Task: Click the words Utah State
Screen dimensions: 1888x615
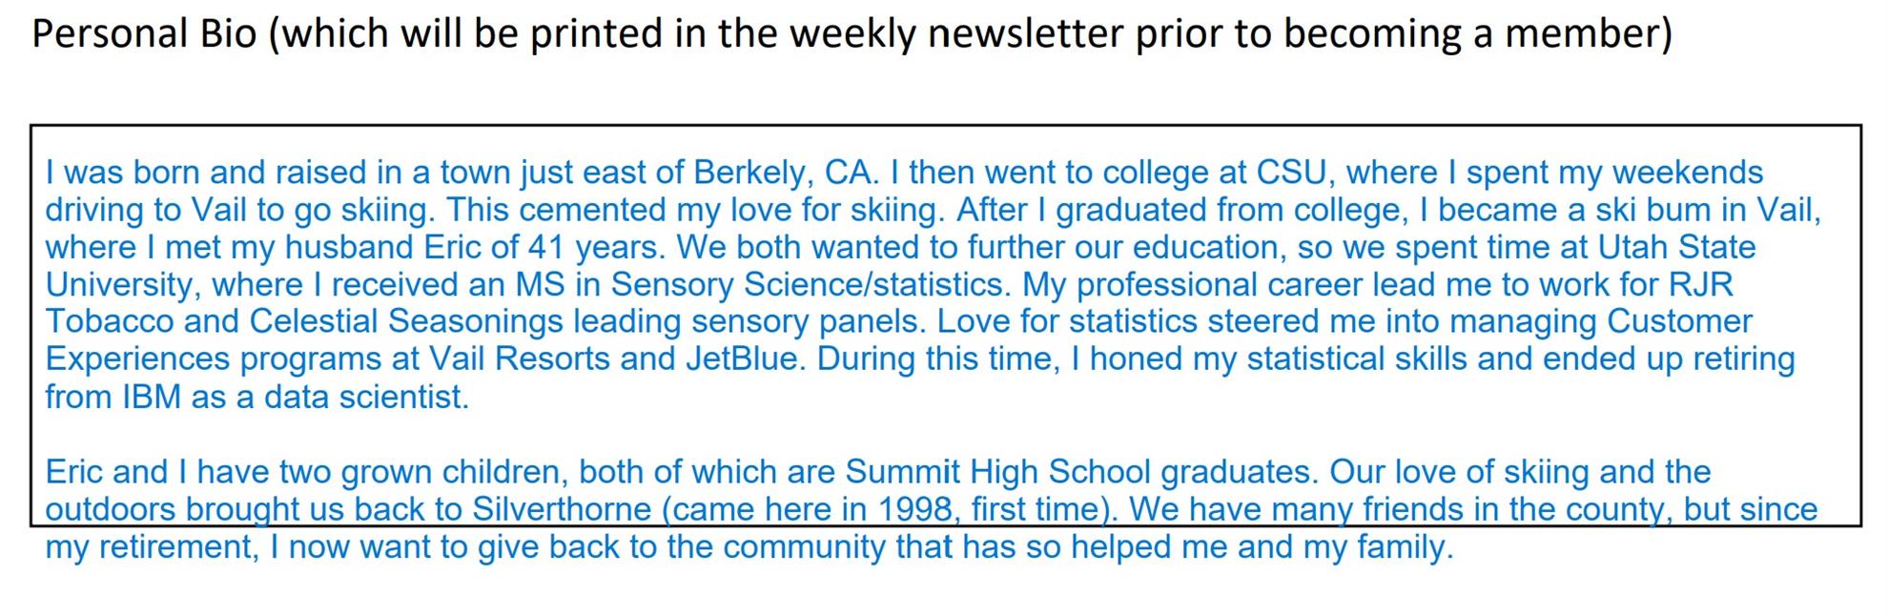Action: pos(1676,248)
